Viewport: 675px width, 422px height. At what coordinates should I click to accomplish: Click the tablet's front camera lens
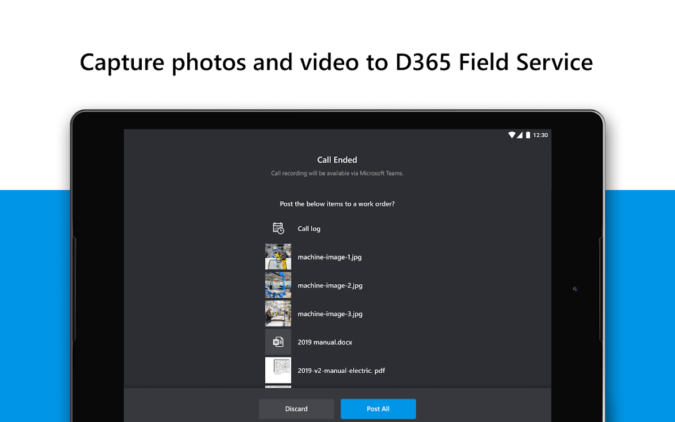point(575,289)
